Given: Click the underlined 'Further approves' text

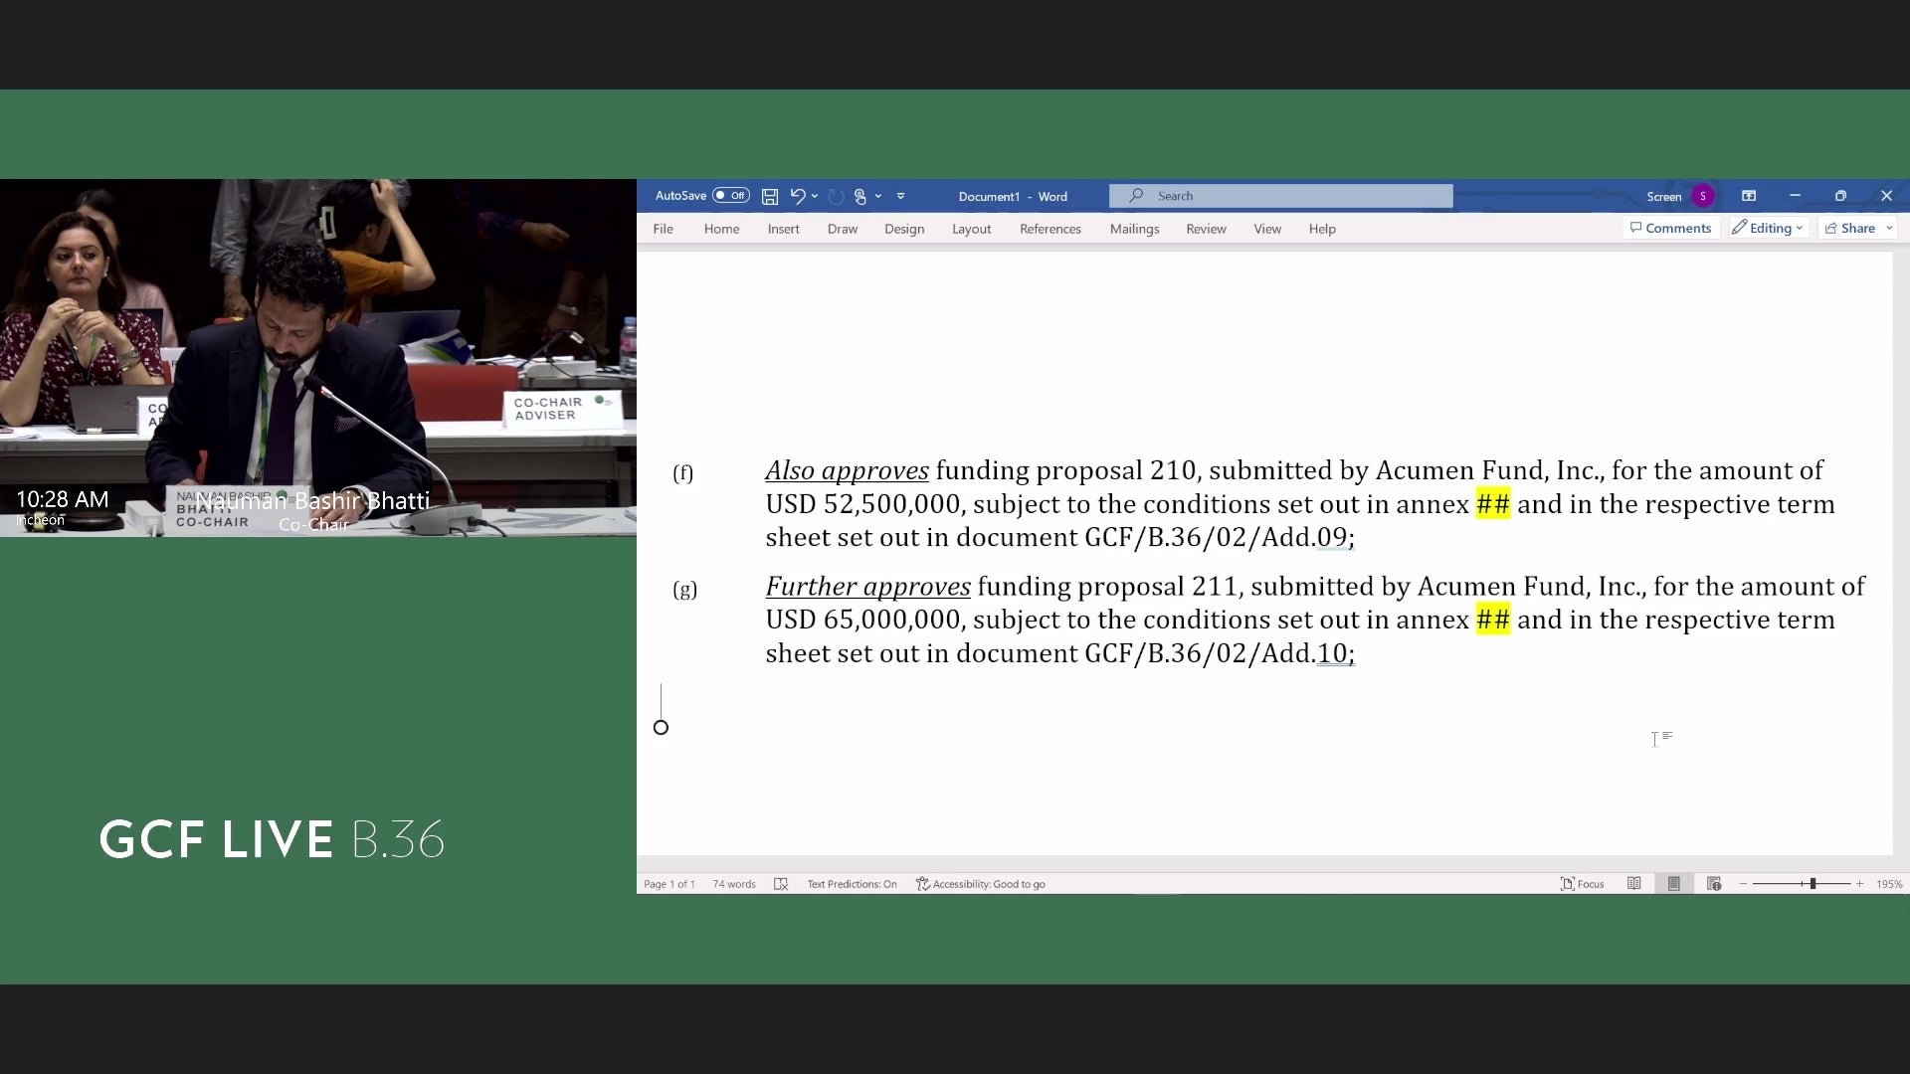Looking at the screenshot, I should click(867, 587).
